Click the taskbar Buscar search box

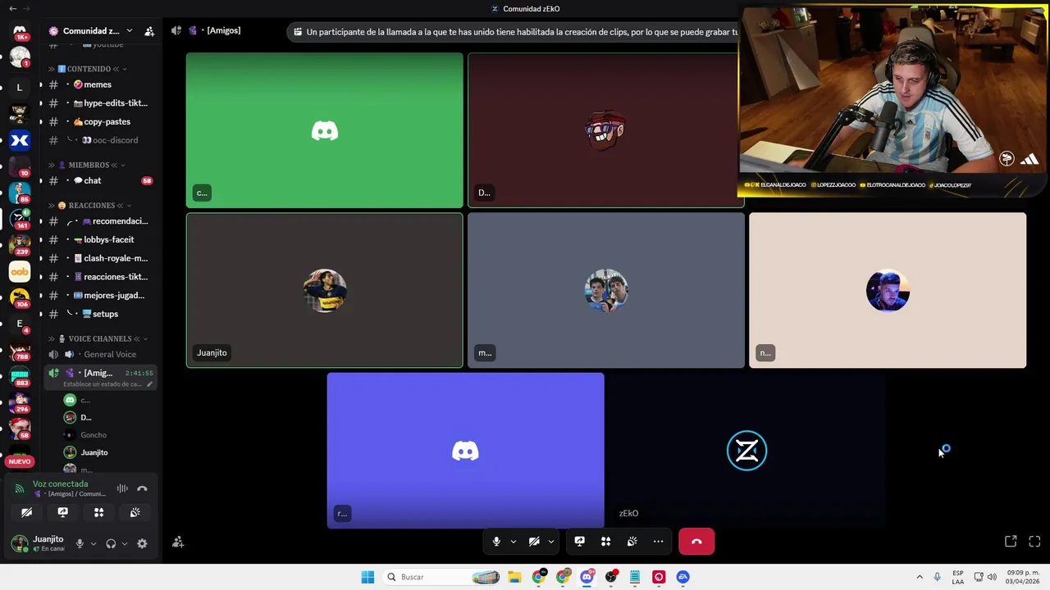coord(442,577)
